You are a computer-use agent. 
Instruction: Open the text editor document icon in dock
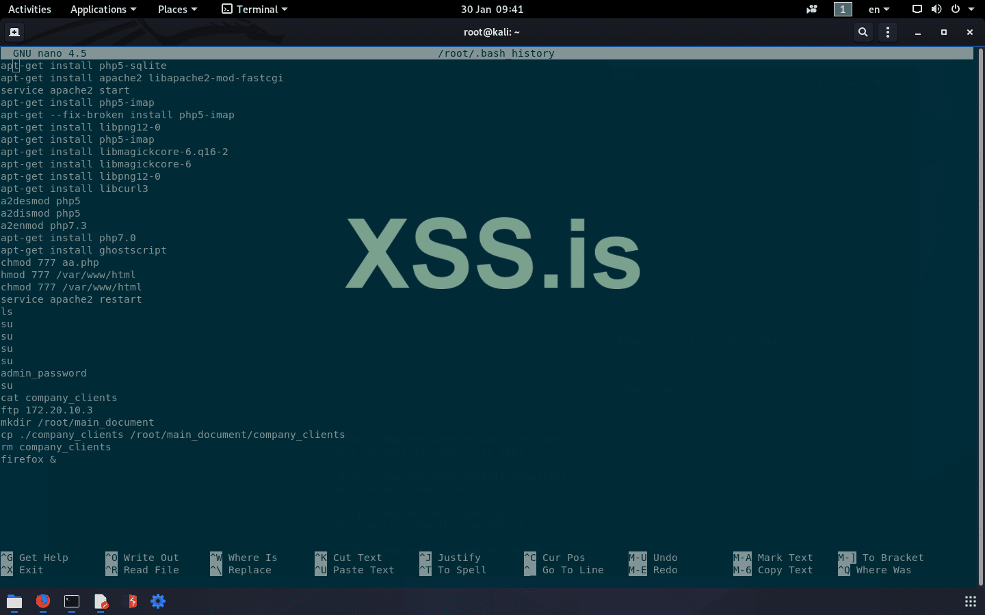[x=101, y=601]
